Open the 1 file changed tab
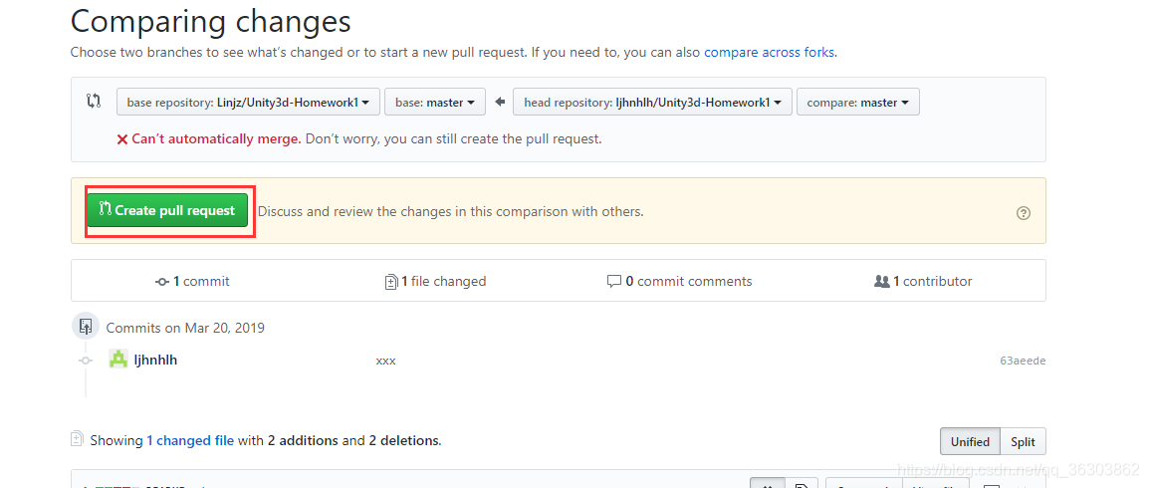Image resolution: width=1149 pixels, height=488 pixels. point(435,282)
